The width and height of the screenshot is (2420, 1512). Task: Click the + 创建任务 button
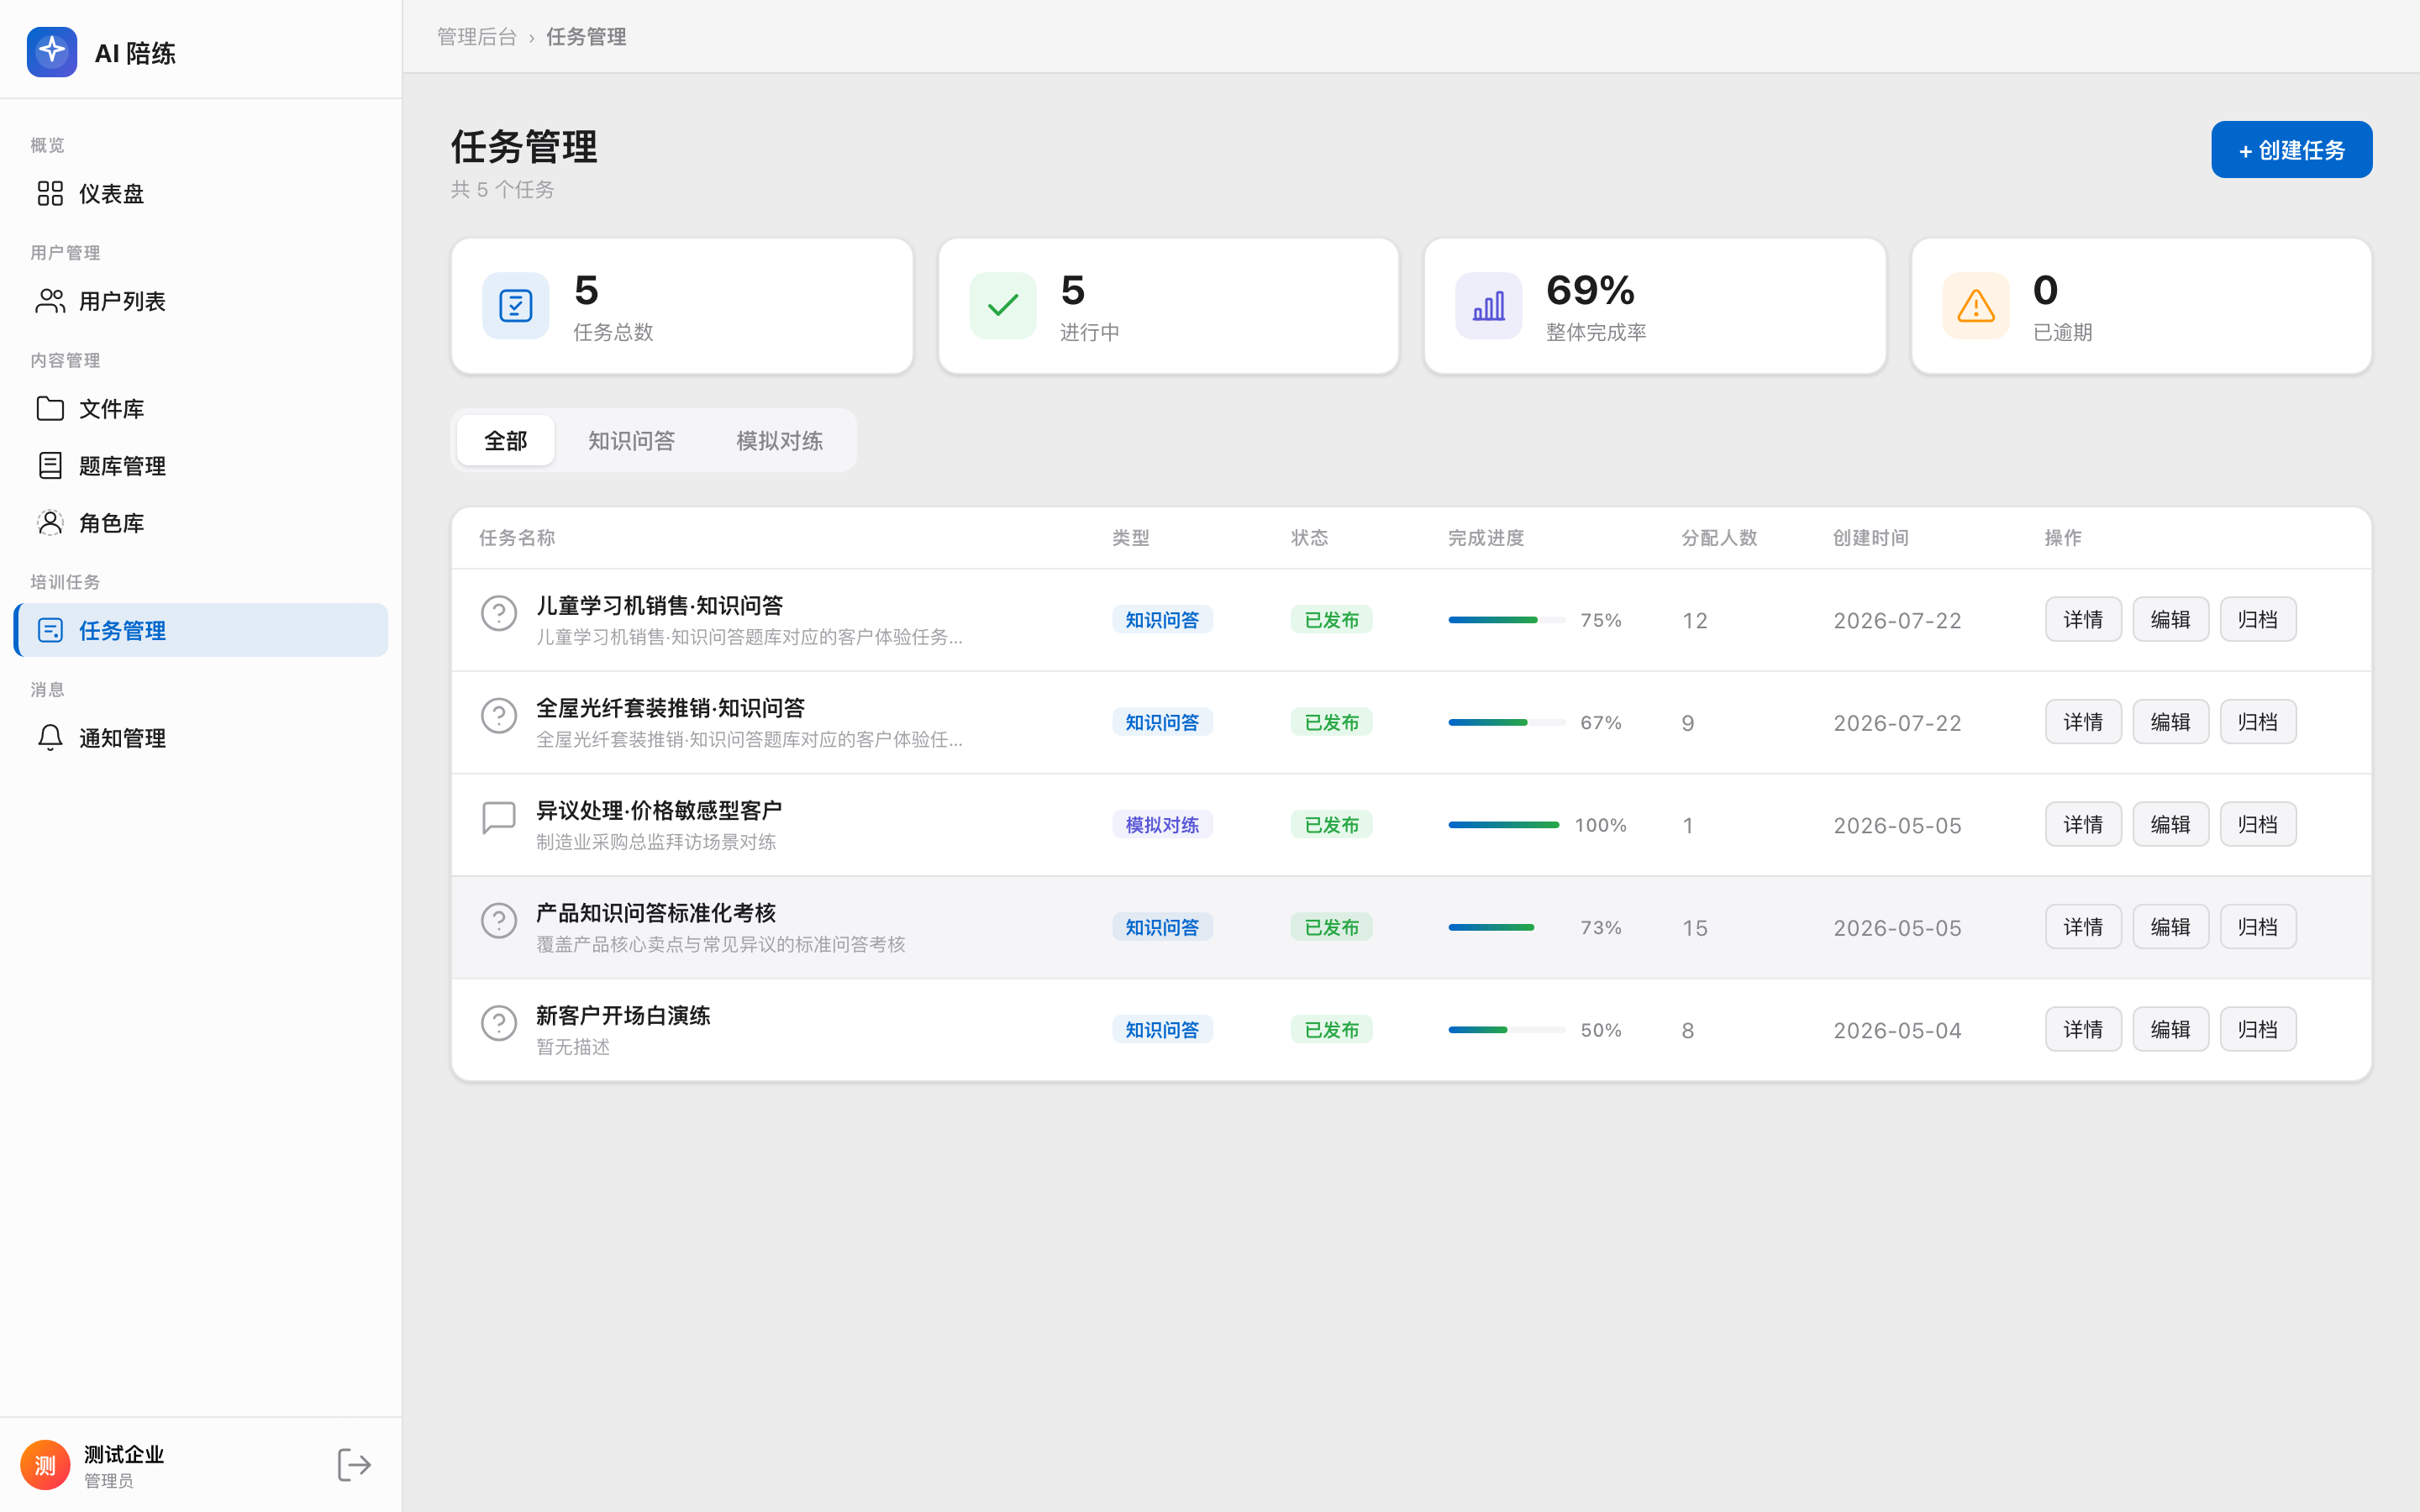pos(2291,150)
